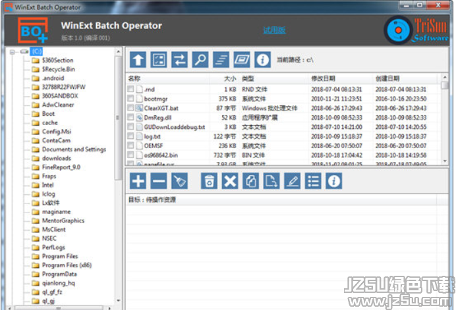The height and width of the screenshot is (310, 456).
Task: Check the box for GUDownLoaddebug.txt
Action: [130, 126]
